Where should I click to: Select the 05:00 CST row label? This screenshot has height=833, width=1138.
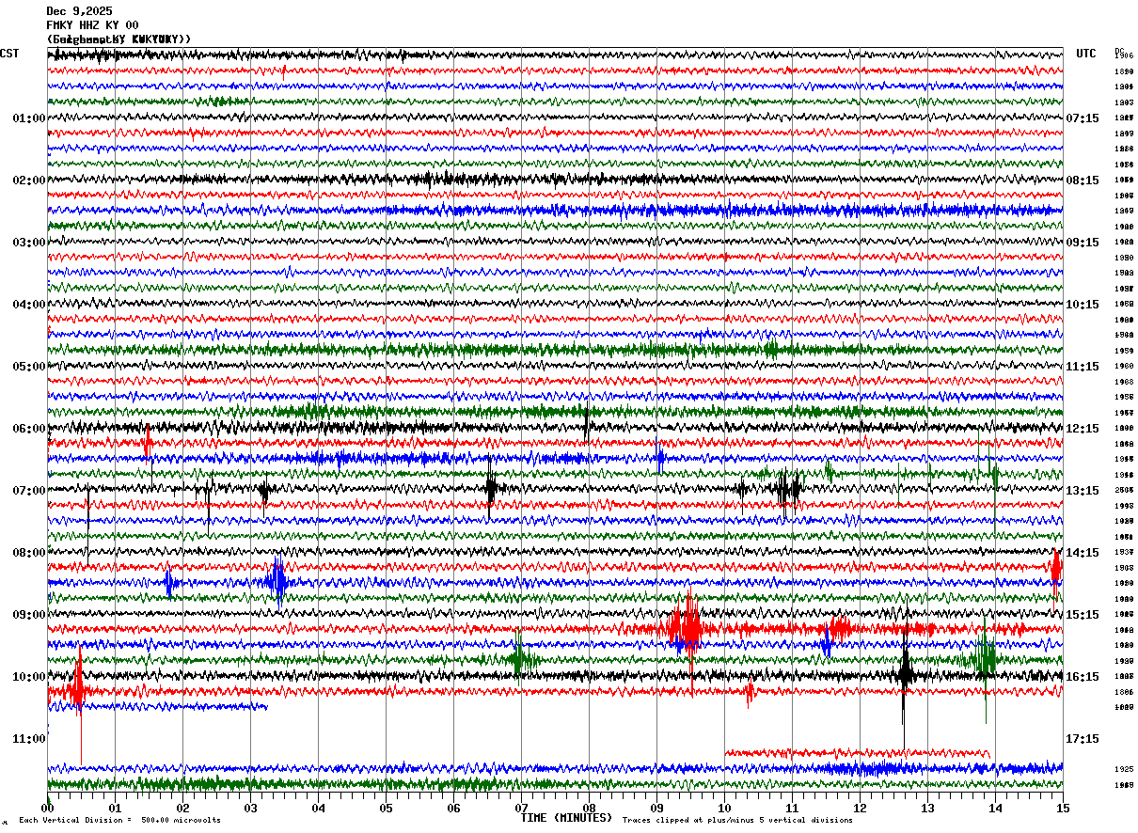(29, 367)
